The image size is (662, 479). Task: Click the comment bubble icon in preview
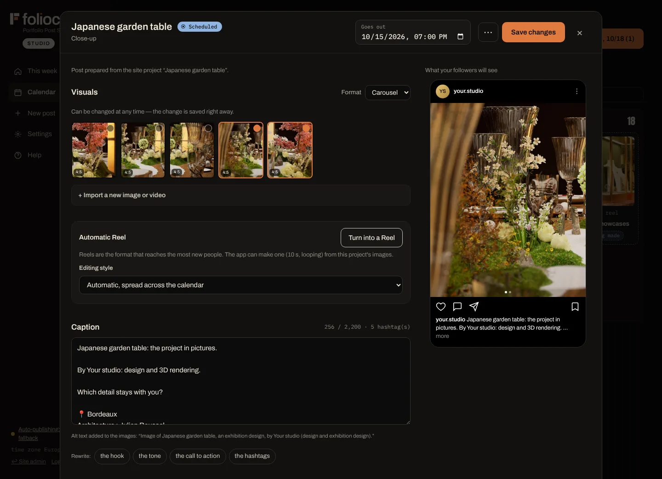pos(457,307)
